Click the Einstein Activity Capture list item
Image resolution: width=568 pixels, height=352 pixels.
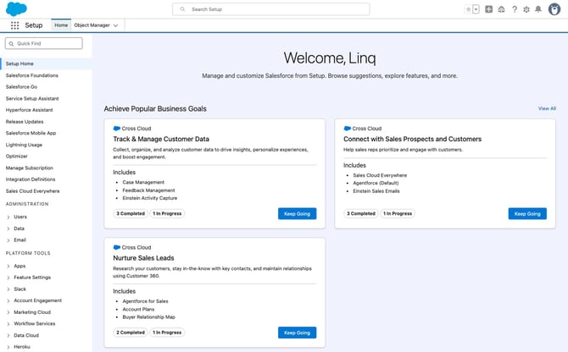(150, 198)
